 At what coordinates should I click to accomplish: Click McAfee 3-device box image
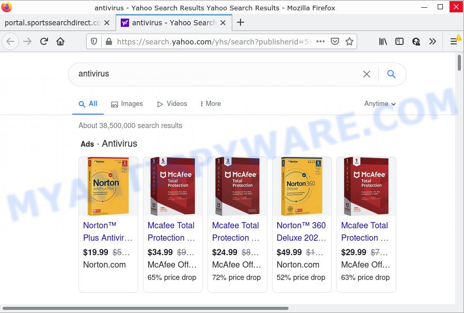coord(237,186)
